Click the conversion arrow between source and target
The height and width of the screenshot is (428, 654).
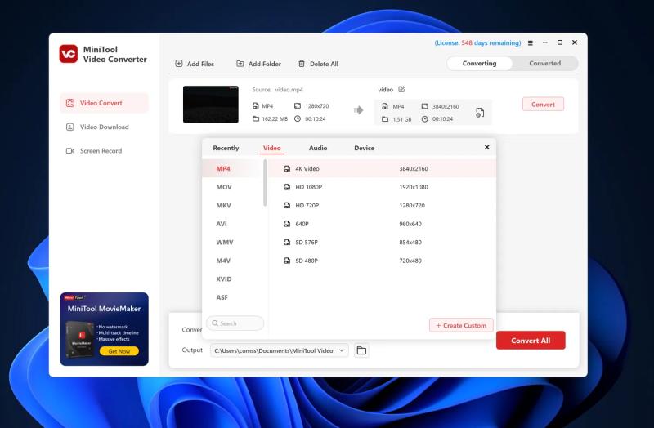coord(358,110)
